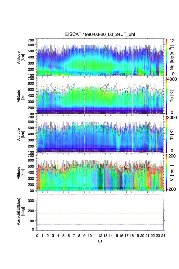Click the 0 tick on the UT axis
Image resolution: width=179 pixels, height=269 pixels.
coord(37,236)
